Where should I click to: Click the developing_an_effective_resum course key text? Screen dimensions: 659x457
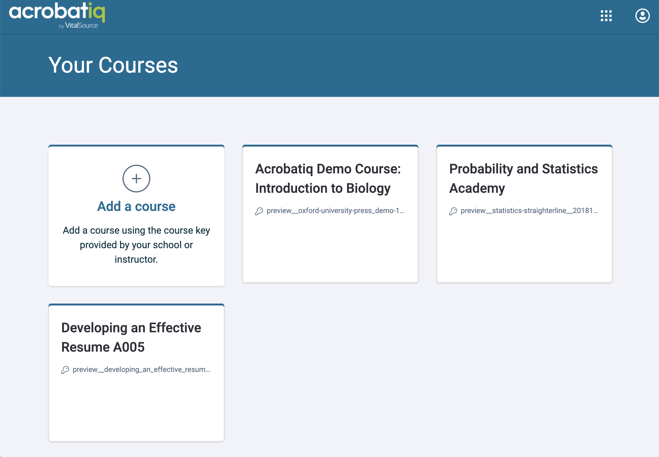(x=141, y=370)
